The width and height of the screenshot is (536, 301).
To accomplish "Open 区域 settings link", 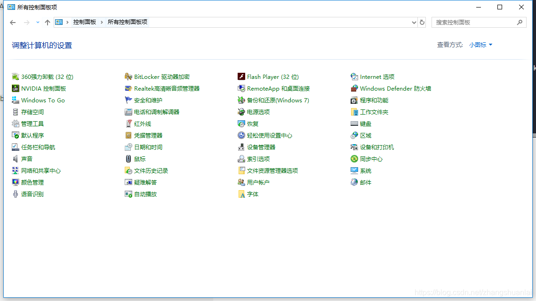I will click(366, 135).
